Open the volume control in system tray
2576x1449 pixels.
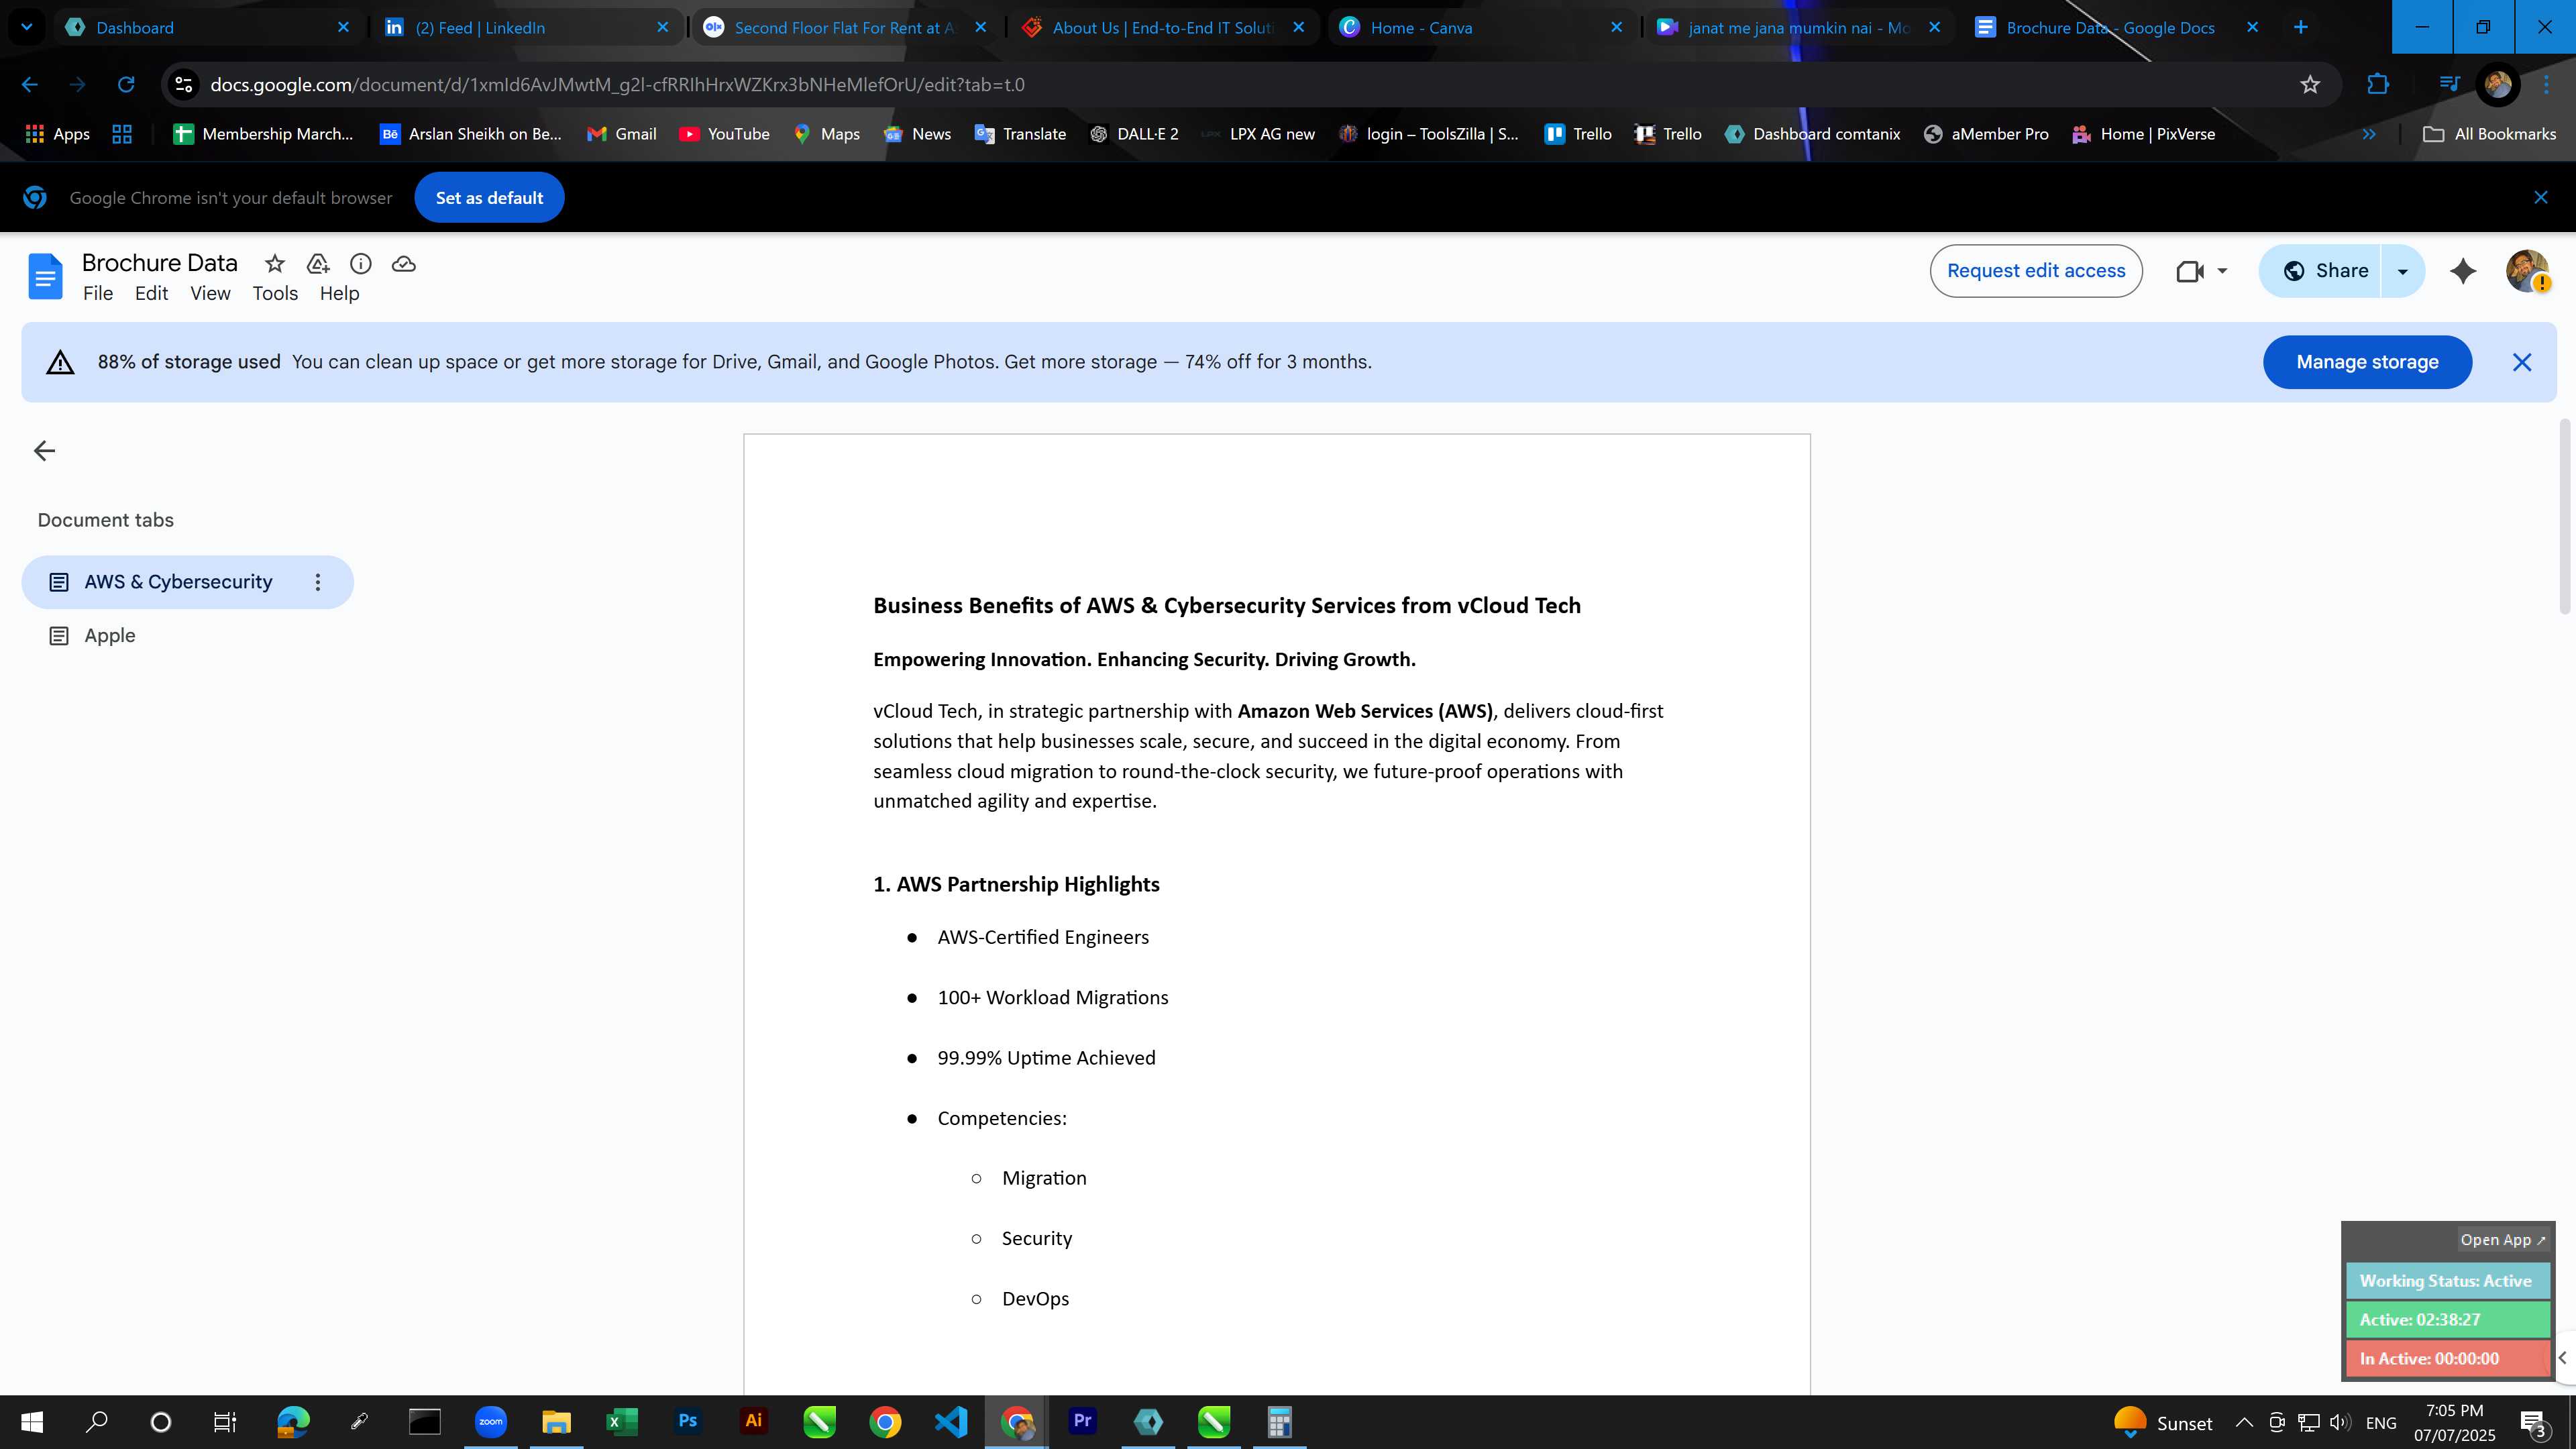(2340, 1423)
